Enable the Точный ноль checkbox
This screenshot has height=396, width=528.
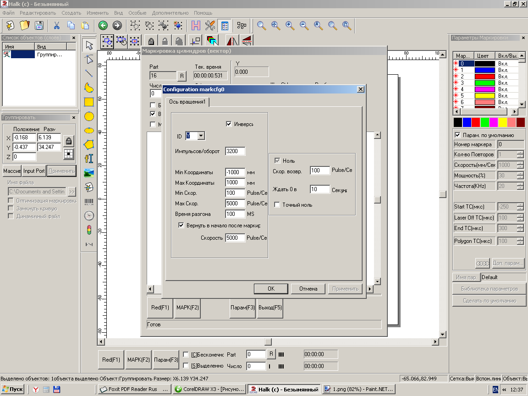[x=277, y=205]
